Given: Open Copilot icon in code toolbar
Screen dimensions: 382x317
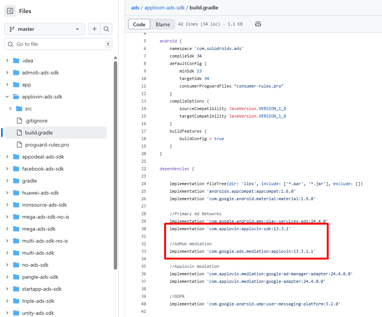Looking at the screenshot, I should pos(258,24).
